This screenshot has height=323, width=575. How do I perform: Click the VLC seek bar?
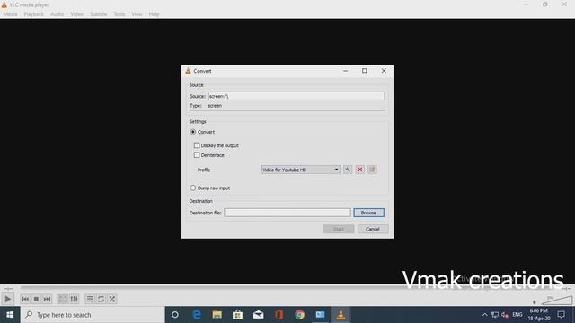(x=287, y=289)
